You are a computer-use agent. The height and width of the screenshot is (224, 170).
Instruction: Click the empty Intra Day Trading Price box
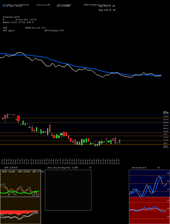click(x=68, y=190)
